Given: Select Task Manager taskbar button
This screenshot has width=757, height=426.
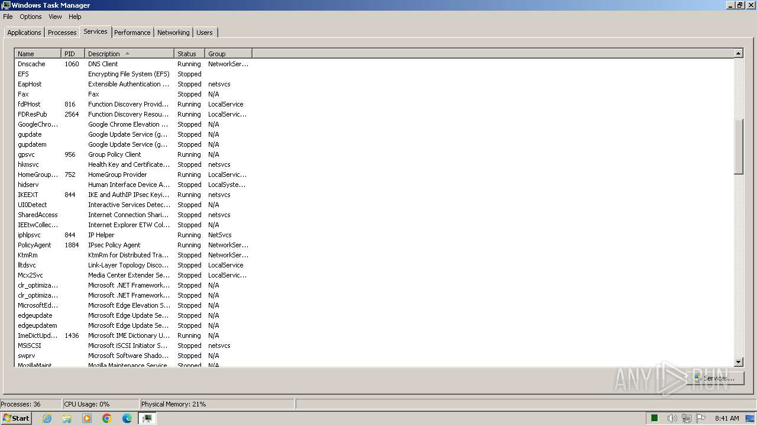Looking at the screenshot, I should pos(147,418).
